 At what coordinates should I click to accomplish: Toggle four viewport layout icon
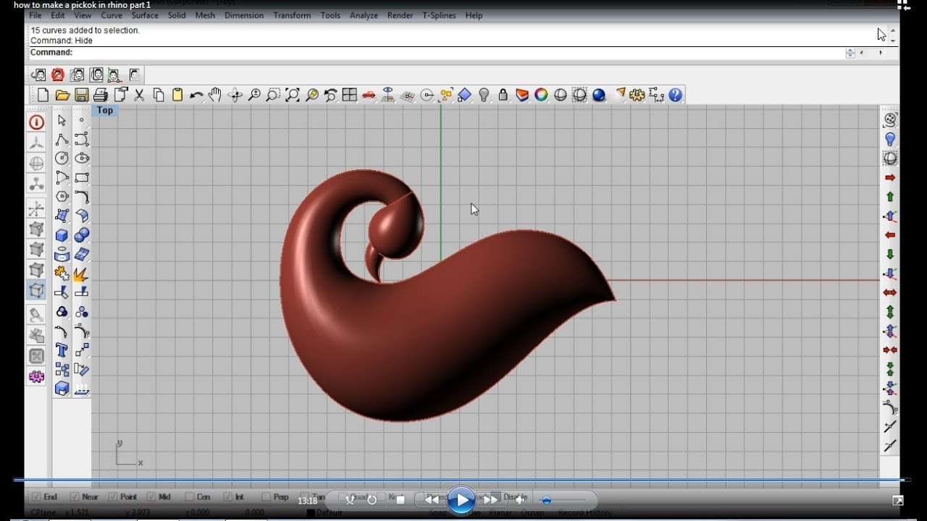point(350,95)
